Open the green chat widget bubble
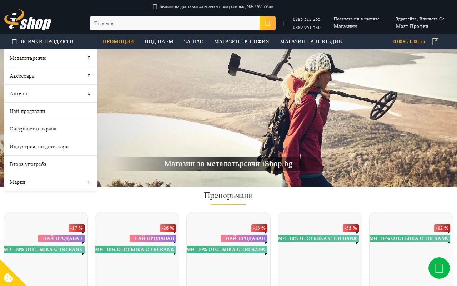 point(439,268)
